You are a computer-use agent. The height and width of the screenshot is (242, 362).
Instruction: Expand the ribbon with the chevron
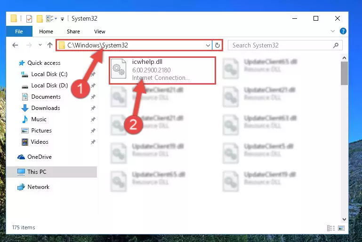pos(333,31)
